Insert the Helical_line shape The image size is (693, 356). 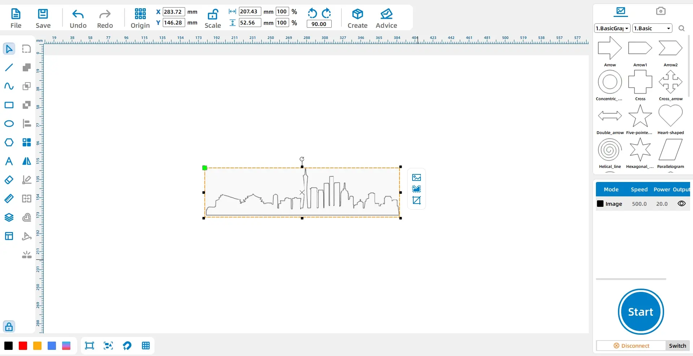[x=610, y=150]
